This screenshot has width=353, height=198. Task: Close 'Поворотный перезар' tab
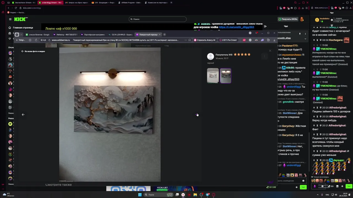point(160,35)
